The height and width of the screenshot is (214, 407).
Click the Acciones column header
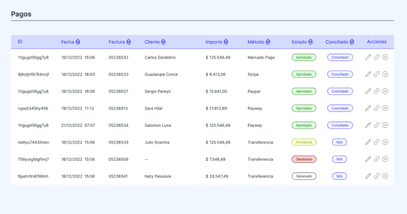click(377, 42)
